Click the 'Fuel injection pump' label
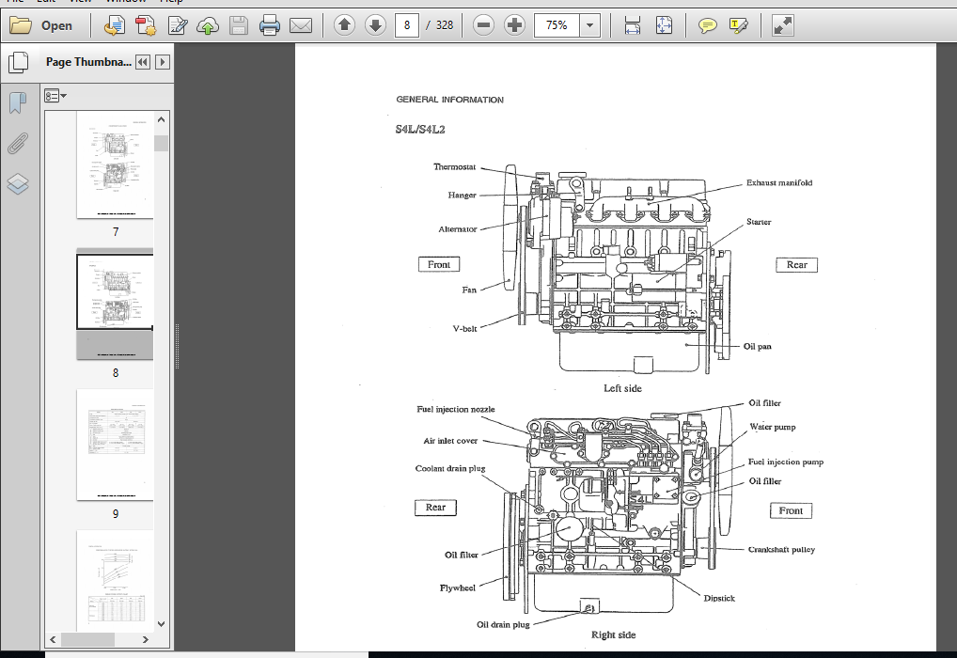957x658 pixels. pos(786,462)
